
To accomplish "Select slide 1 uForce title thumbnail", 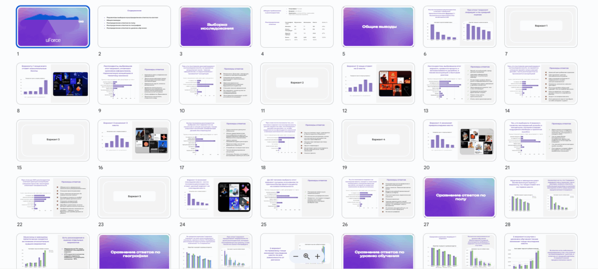I will coord(53,27).
